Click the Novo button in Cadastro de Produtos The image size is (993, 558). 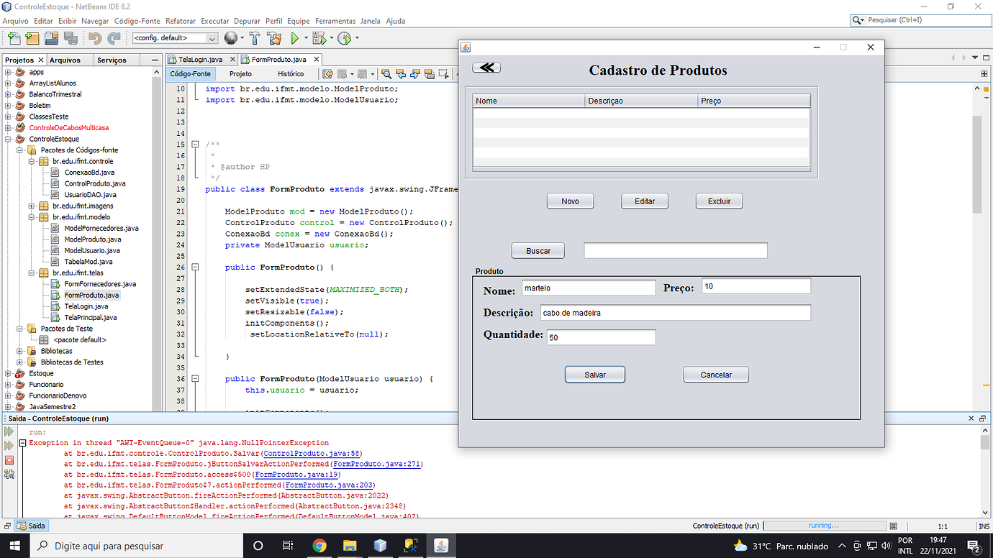pos(570,201)
